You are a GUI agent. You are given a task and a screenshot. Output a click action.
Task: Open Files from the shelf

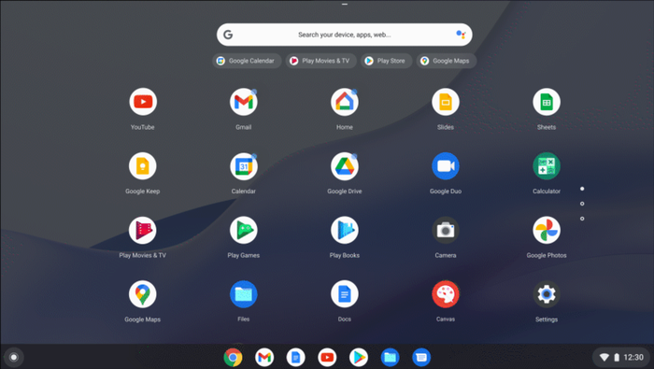[390, 358]
